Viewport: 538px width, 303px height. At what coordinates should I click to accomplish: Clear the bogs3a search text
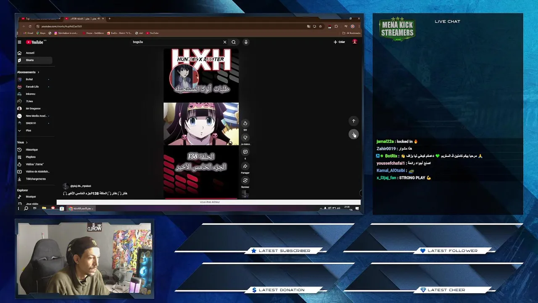click(x=224, y=42)
